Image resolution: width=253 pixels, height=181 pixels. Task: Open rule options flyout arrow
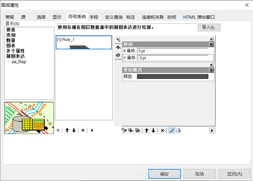[92, 130]
